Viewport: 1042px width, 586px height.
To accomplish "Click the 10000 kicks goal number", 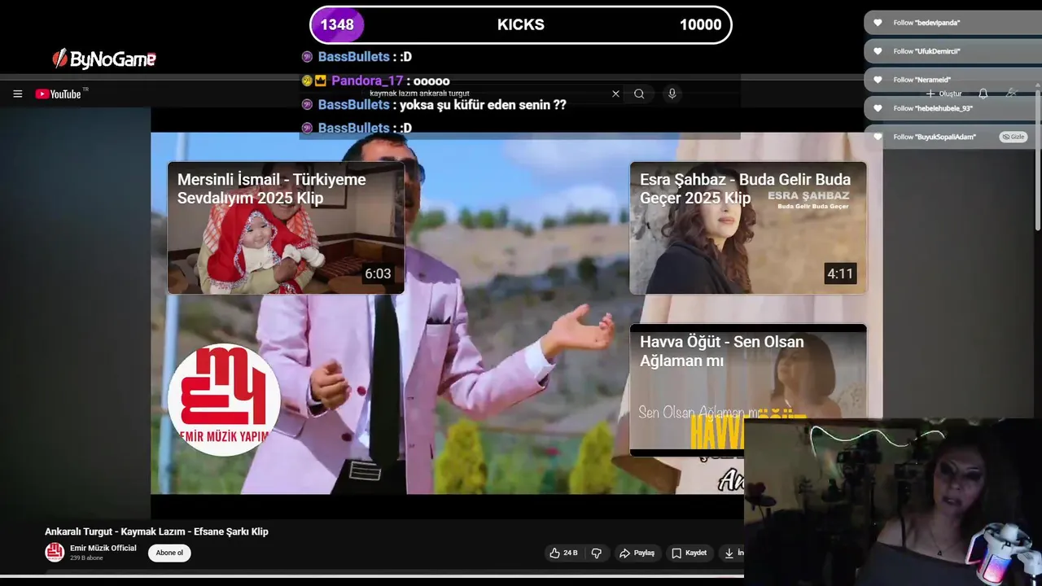I will 700,24.
